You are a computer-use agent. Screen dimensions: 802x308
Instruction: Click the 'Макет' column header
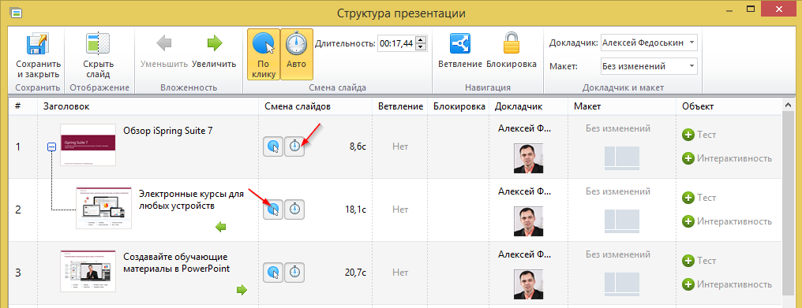[x=587, y=106]
